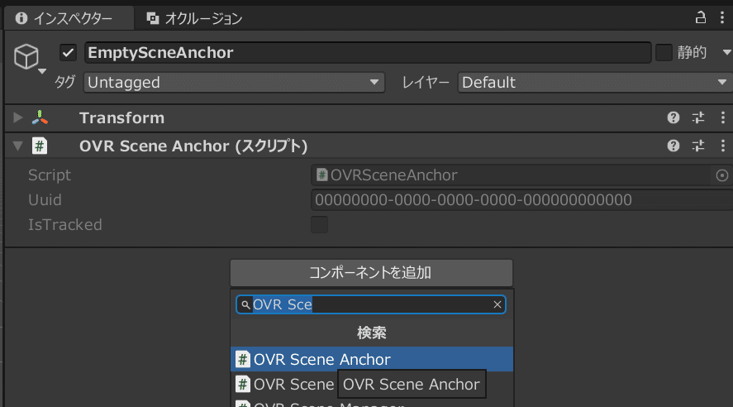Open the Default layer dropdown
Screen dimensions: 733x407
[595, 83]
